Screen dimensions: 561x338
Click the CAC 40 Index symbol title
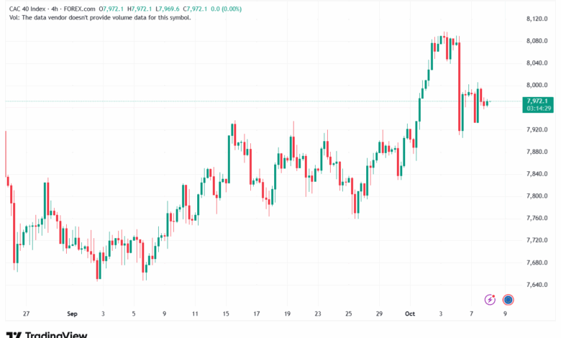[x=31, y=8]
